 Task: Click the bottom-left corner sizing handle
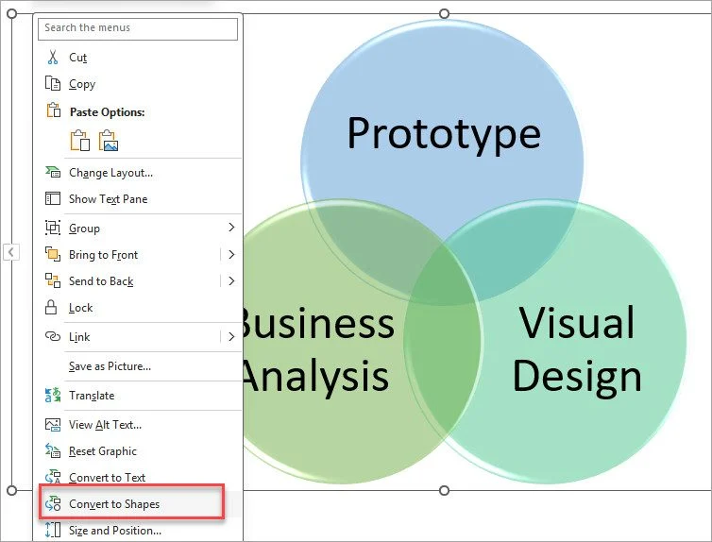tap(12, 490)
